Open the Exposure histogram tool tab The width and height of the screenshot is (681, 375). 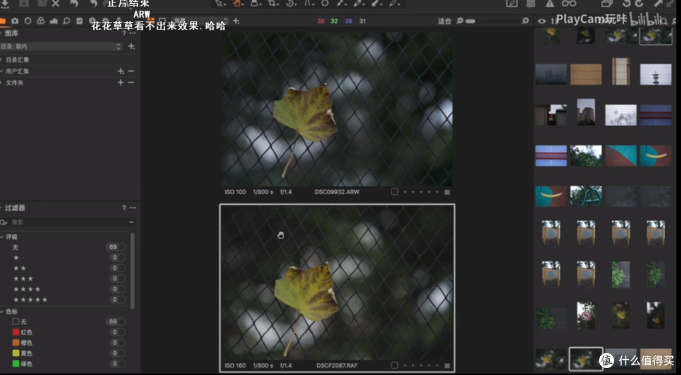54,21
